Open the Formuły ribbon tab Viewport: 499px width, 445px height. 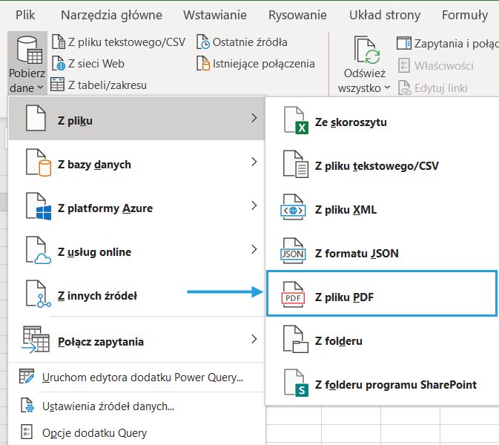point(464,15)
